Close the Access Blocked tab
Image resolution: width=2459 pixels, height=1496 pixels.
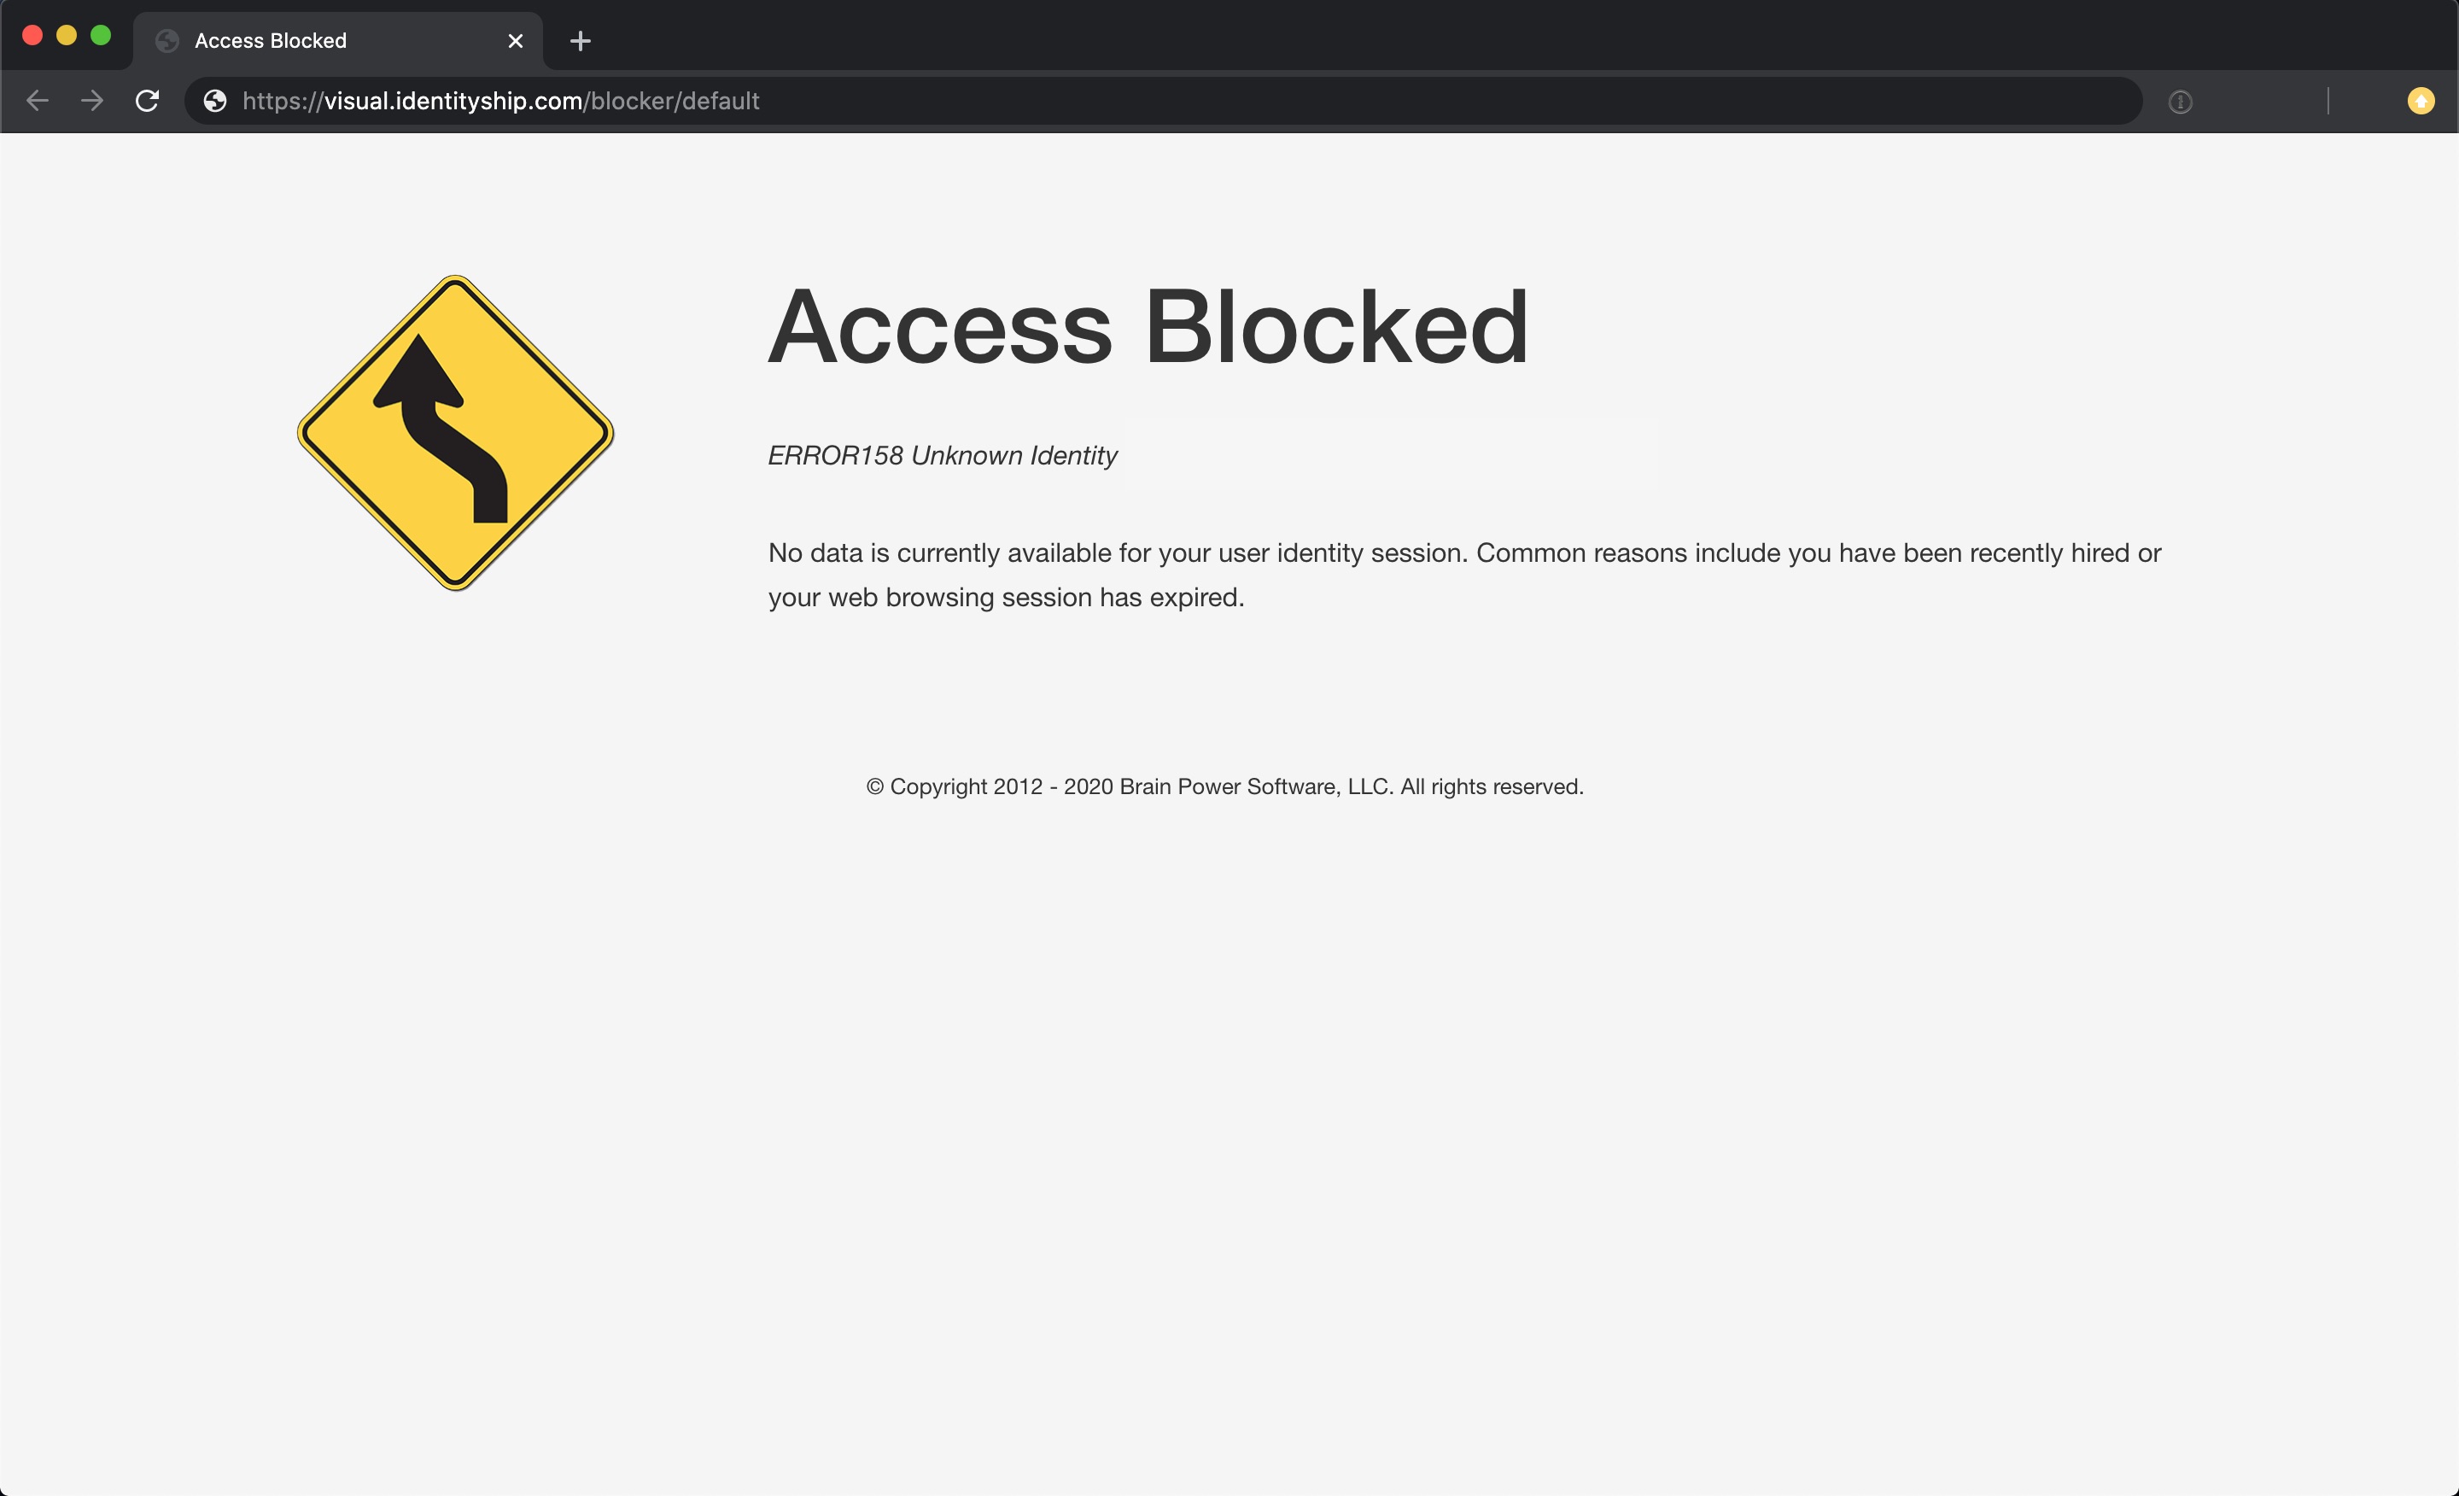point(515,41)
